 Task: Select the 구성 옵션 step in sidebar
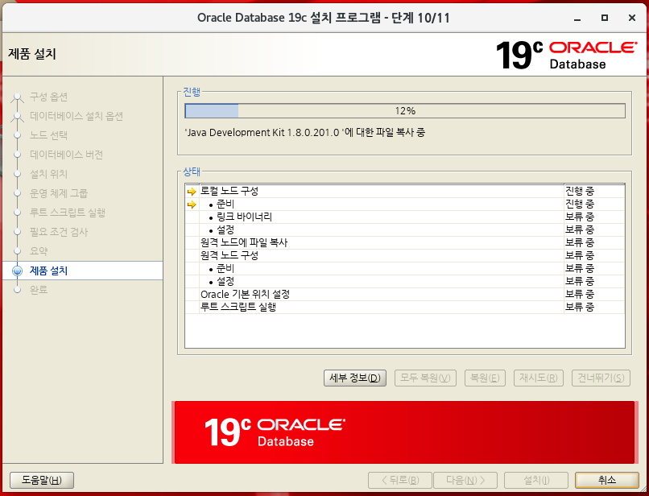[48, 97]
